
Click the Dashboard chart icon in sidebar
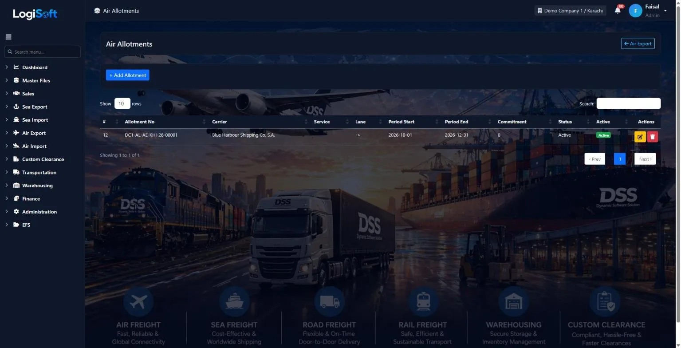tap(16, 67)
